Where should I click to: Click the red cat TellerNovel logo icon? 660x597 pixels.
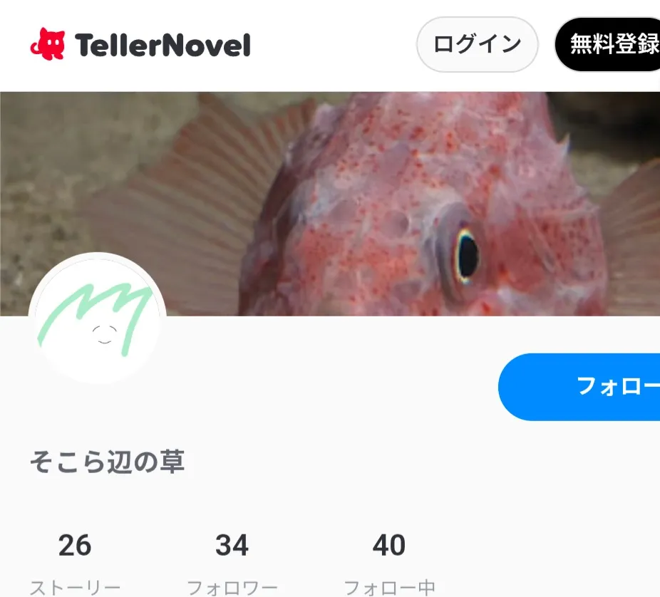pos(48,43)
